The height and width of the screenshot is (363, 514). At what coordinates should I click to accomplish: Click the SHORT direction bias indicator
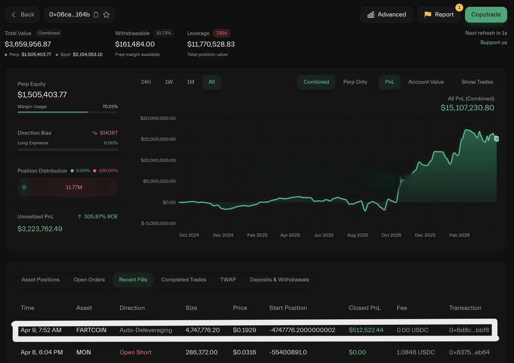pos(105,133)
